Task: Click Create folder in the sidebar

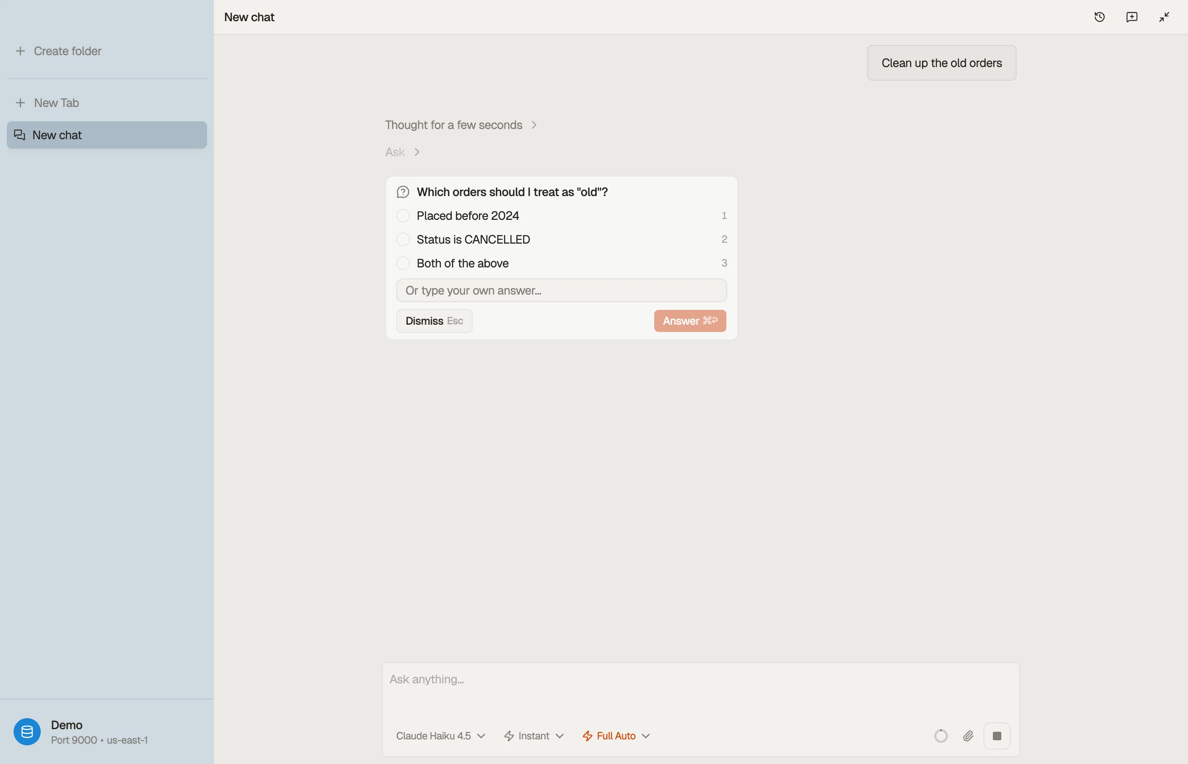Action: [x=67, y=51]
